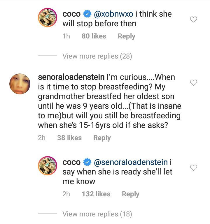The width and height of the screenshot is (210, 224).
Task: Reply to coco's "stop before then" comment
Action: (126, 36)
